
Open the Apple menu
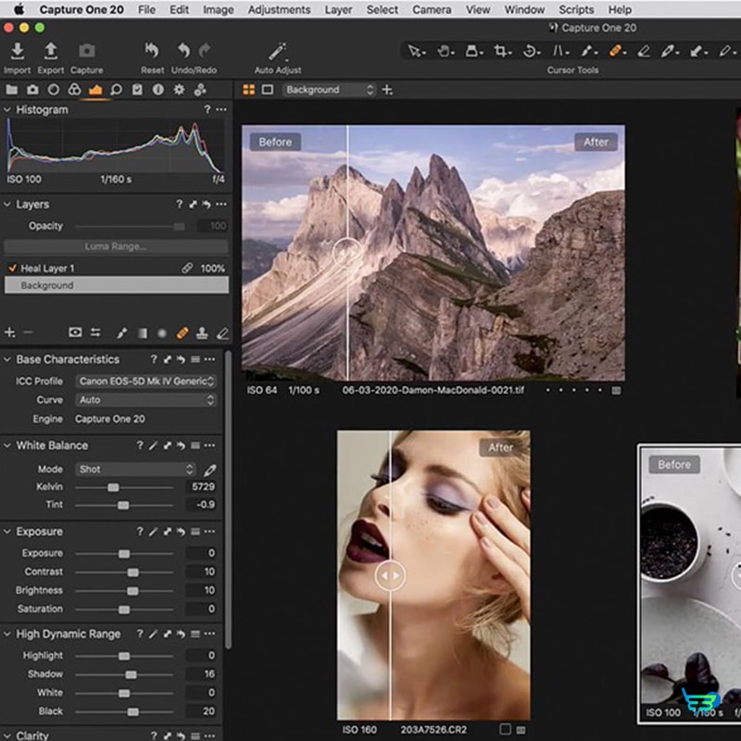(19, 9)
